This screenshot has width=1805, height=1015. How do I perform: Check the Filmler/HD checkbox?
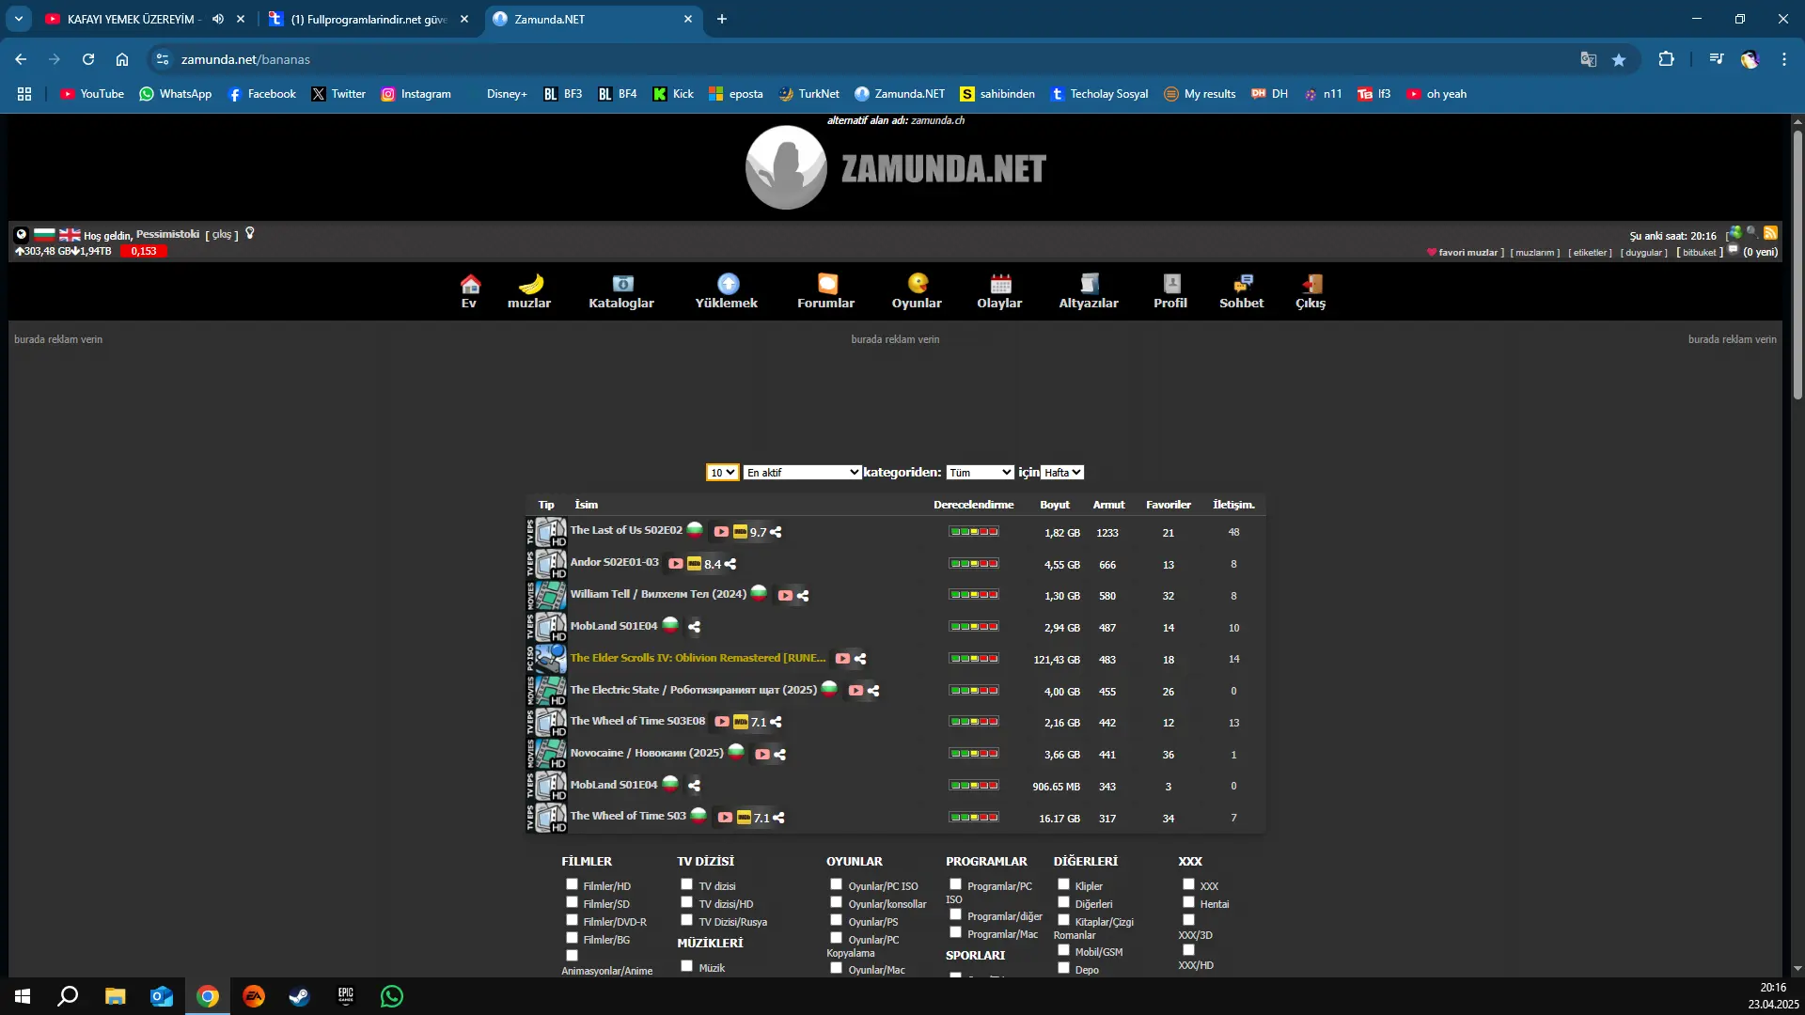(572, 884)
